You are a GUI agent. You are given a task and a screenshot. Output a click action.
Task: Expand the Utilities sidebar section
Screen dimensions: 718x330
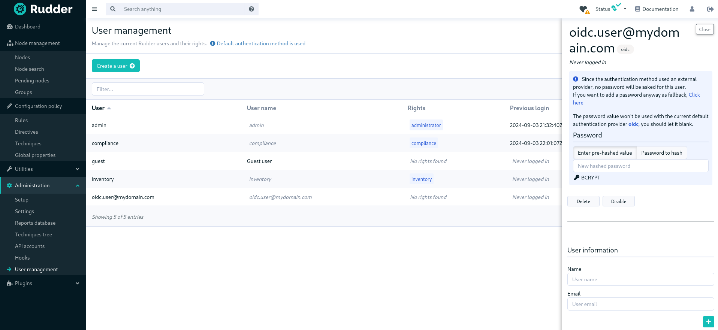point(43,169)
